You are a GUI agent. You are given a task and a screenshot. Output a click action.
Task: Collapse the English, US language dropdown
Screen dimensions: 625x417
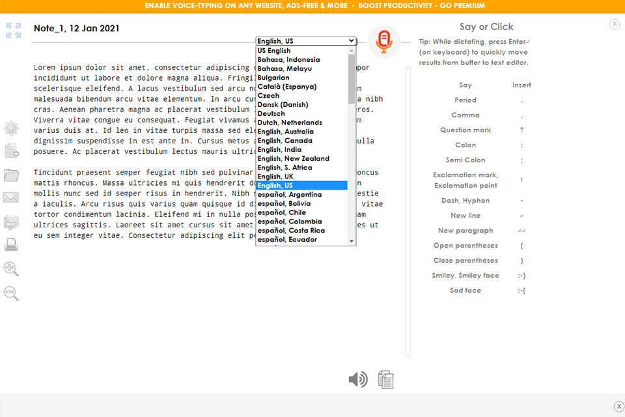[x=306, y=40]
